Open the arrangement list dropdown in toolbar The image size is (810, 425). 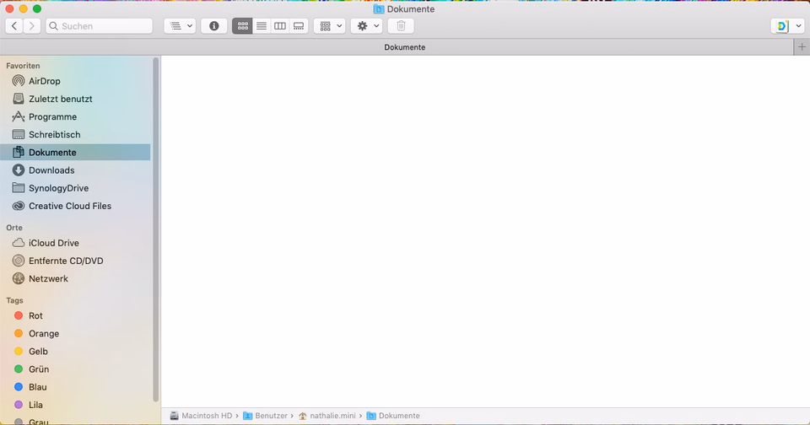[x=180, y=26]
